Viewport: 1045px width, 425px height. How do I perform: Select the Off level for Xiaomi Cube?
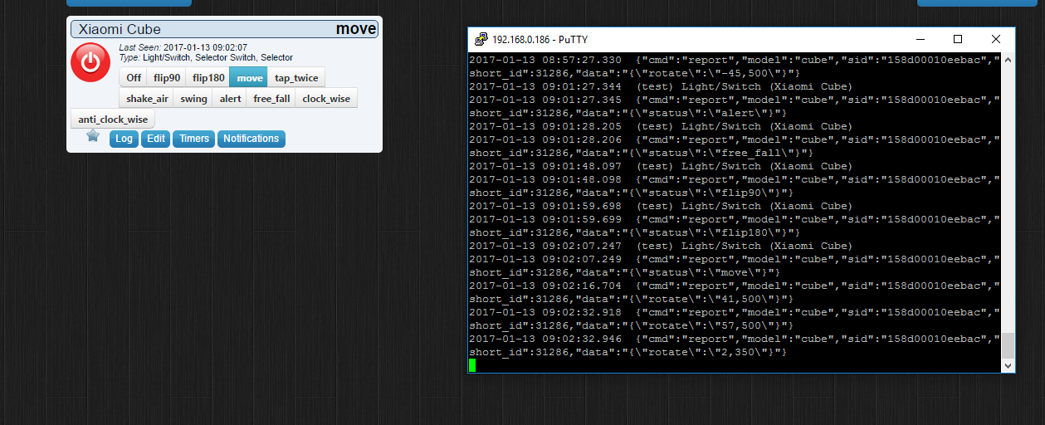click(x=133, y=78)
